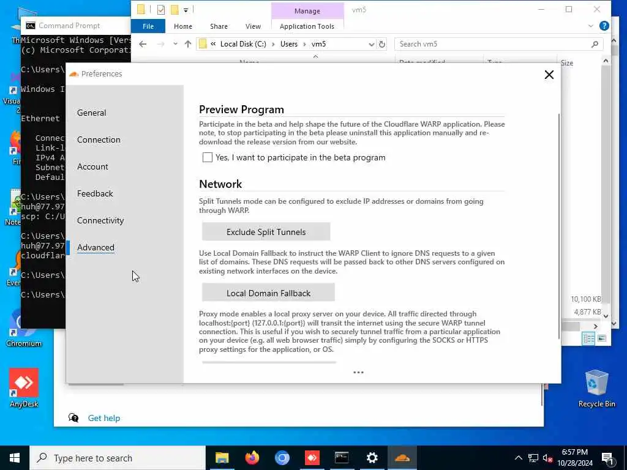Switch to the View ribbon tab

[x=253, y=26]
